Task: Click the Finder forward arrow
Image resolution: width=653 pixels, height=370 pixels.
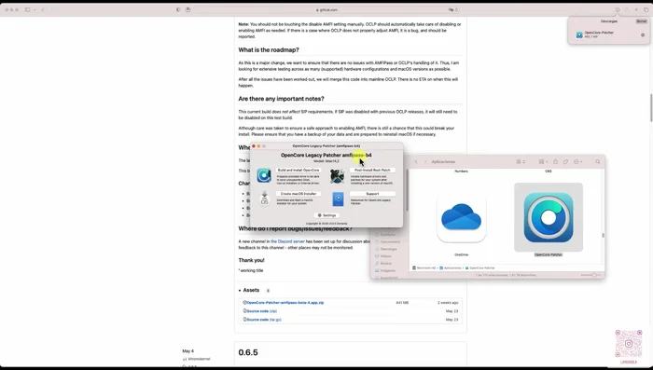Action: [425, 161]
